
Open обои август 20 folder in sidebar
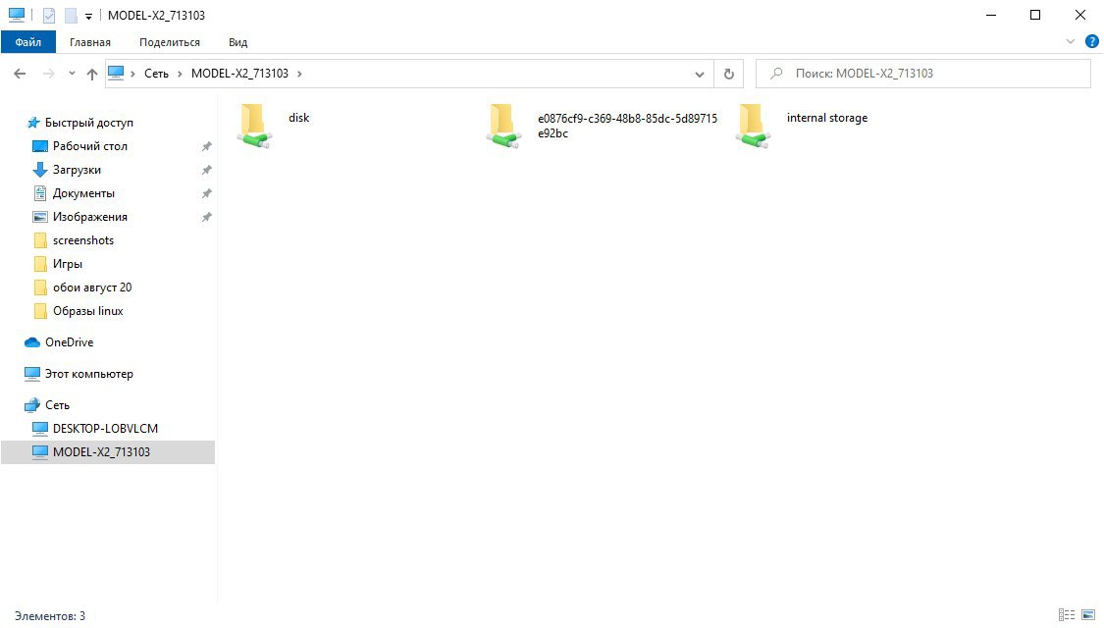[x=92, y=288]
